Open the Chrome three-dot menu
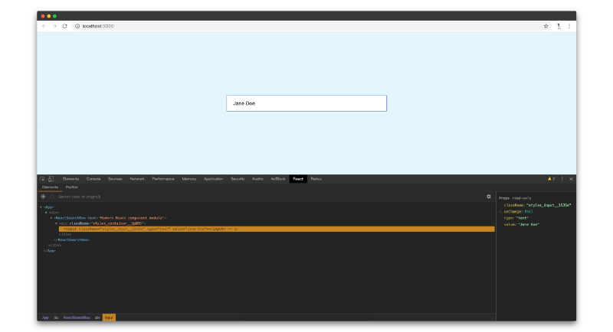Screen dimensions: 613x332 click(569, 26)
